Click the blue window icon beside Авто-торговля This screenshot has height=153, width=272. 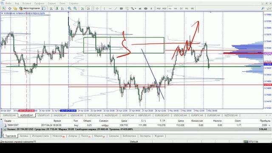[x=44, y=8]
